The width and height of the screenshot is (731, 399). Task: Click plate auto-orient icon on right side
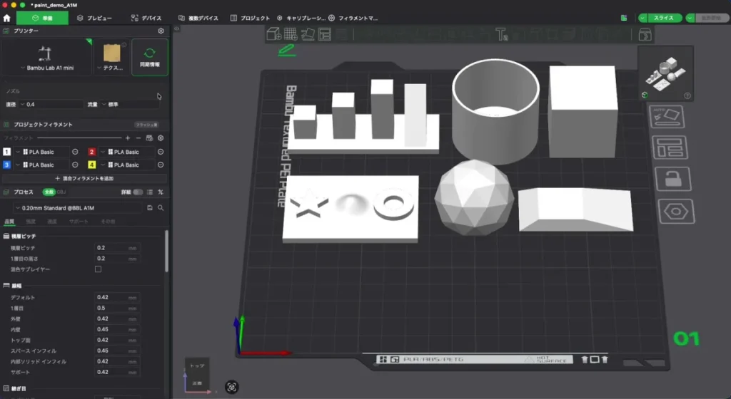click(667, 116)
